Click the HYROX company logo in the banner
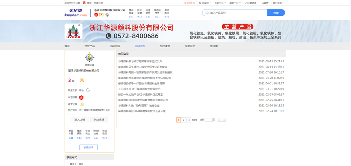351x166 pixels. click(x=73, y=31)
